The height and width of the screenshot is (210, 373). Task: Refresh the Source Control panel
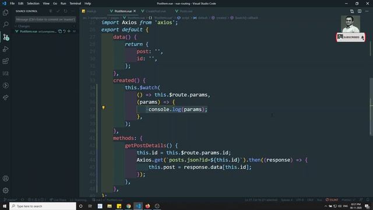coord(65,11)
